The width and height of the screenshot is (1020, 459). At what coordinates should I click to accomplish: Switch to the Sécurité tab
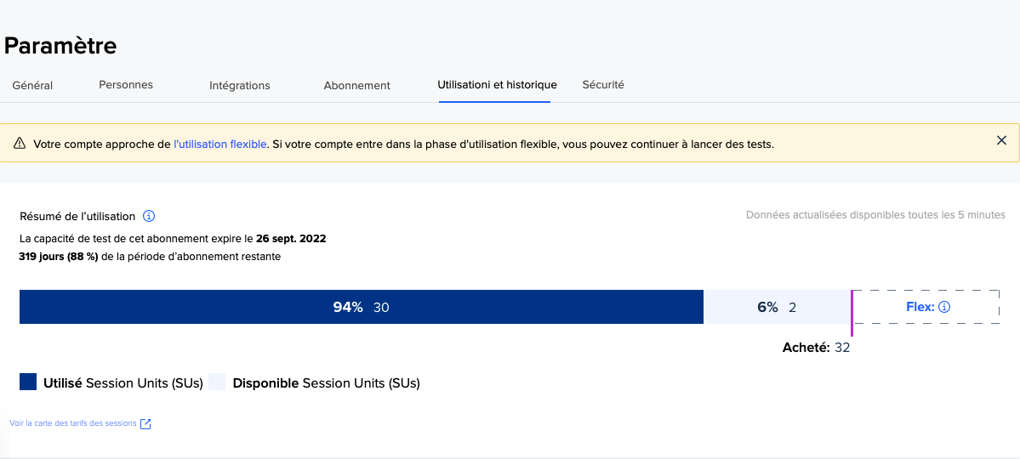point(603,84)
